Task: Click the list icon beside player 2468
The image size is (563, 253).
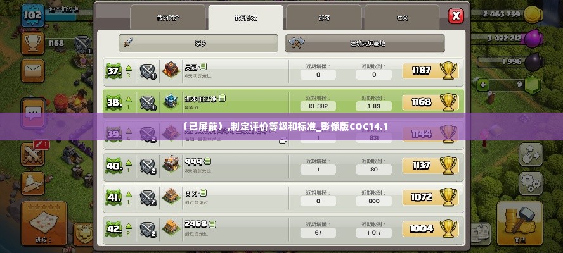Action: [212, 225]
